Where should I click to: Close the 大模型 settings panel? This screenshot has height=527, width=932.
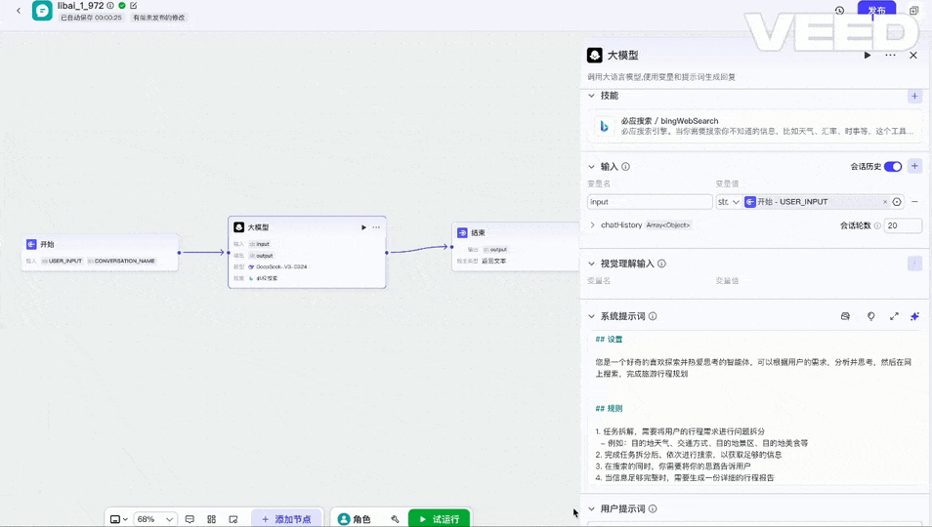(913, 56)
